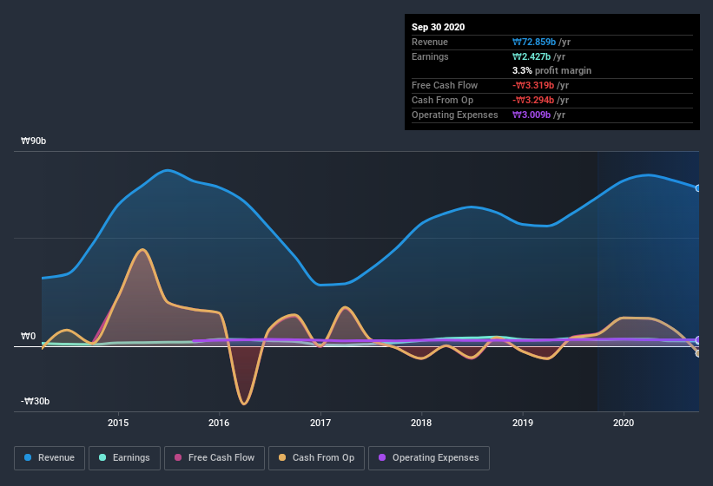Toggle the Free Cash Flow legend series
The image size is (713, 486).
tap(215, 457)
